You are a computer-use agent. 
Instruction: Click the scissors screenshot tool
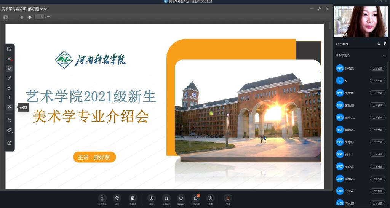(10, 107)
